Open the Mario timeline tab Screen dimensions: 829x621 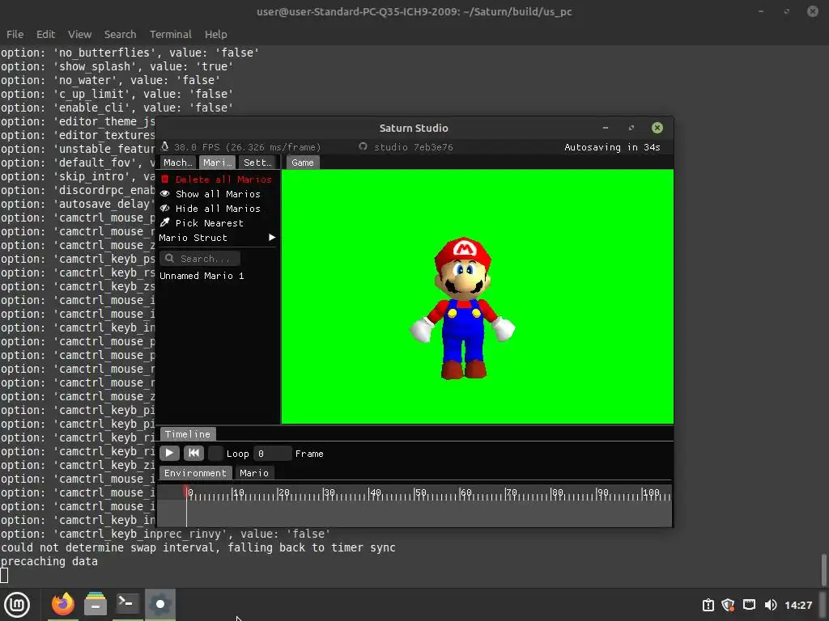pyautogui.click(x=253, y=472)
